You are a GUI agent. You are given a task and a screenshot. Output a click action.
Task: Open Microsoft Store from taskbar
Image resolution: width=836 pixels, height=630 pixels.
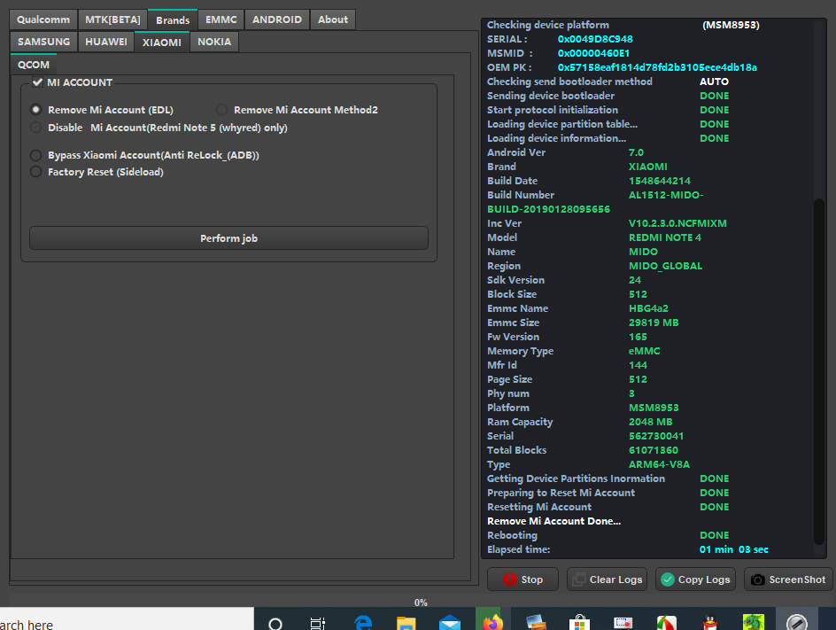pos(579,623)
